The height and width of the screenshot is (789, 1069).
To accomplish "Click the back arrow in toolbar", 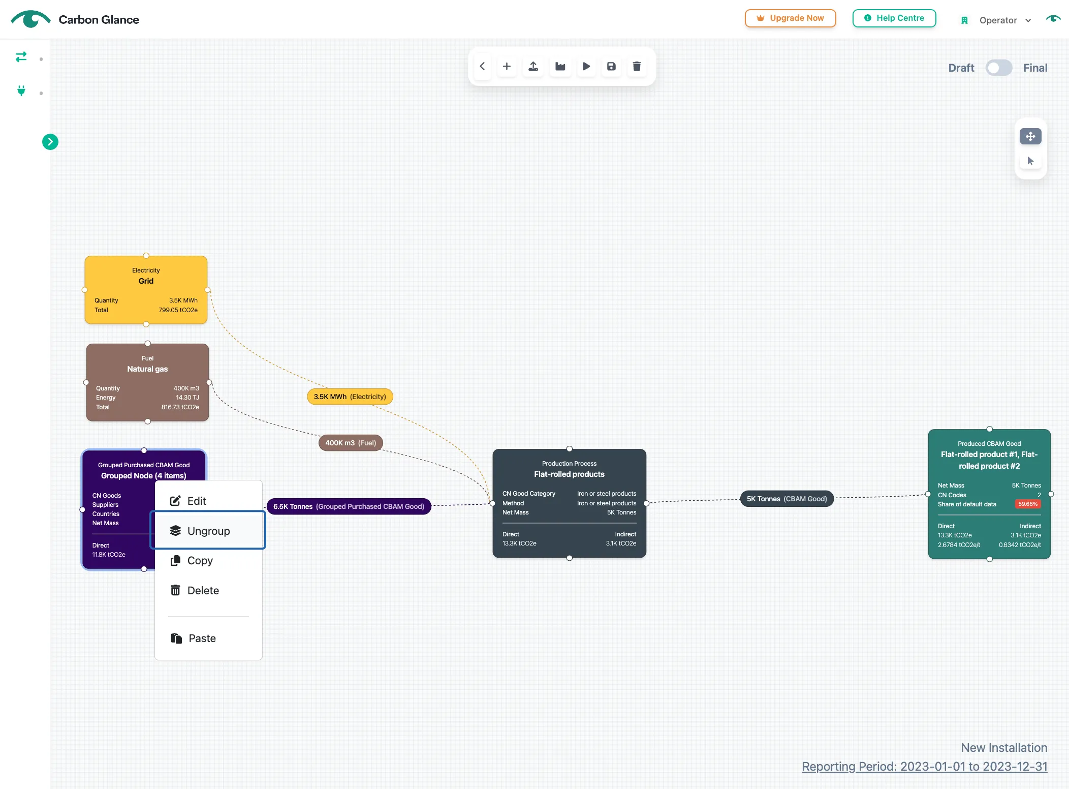I will tap(482, 66).
